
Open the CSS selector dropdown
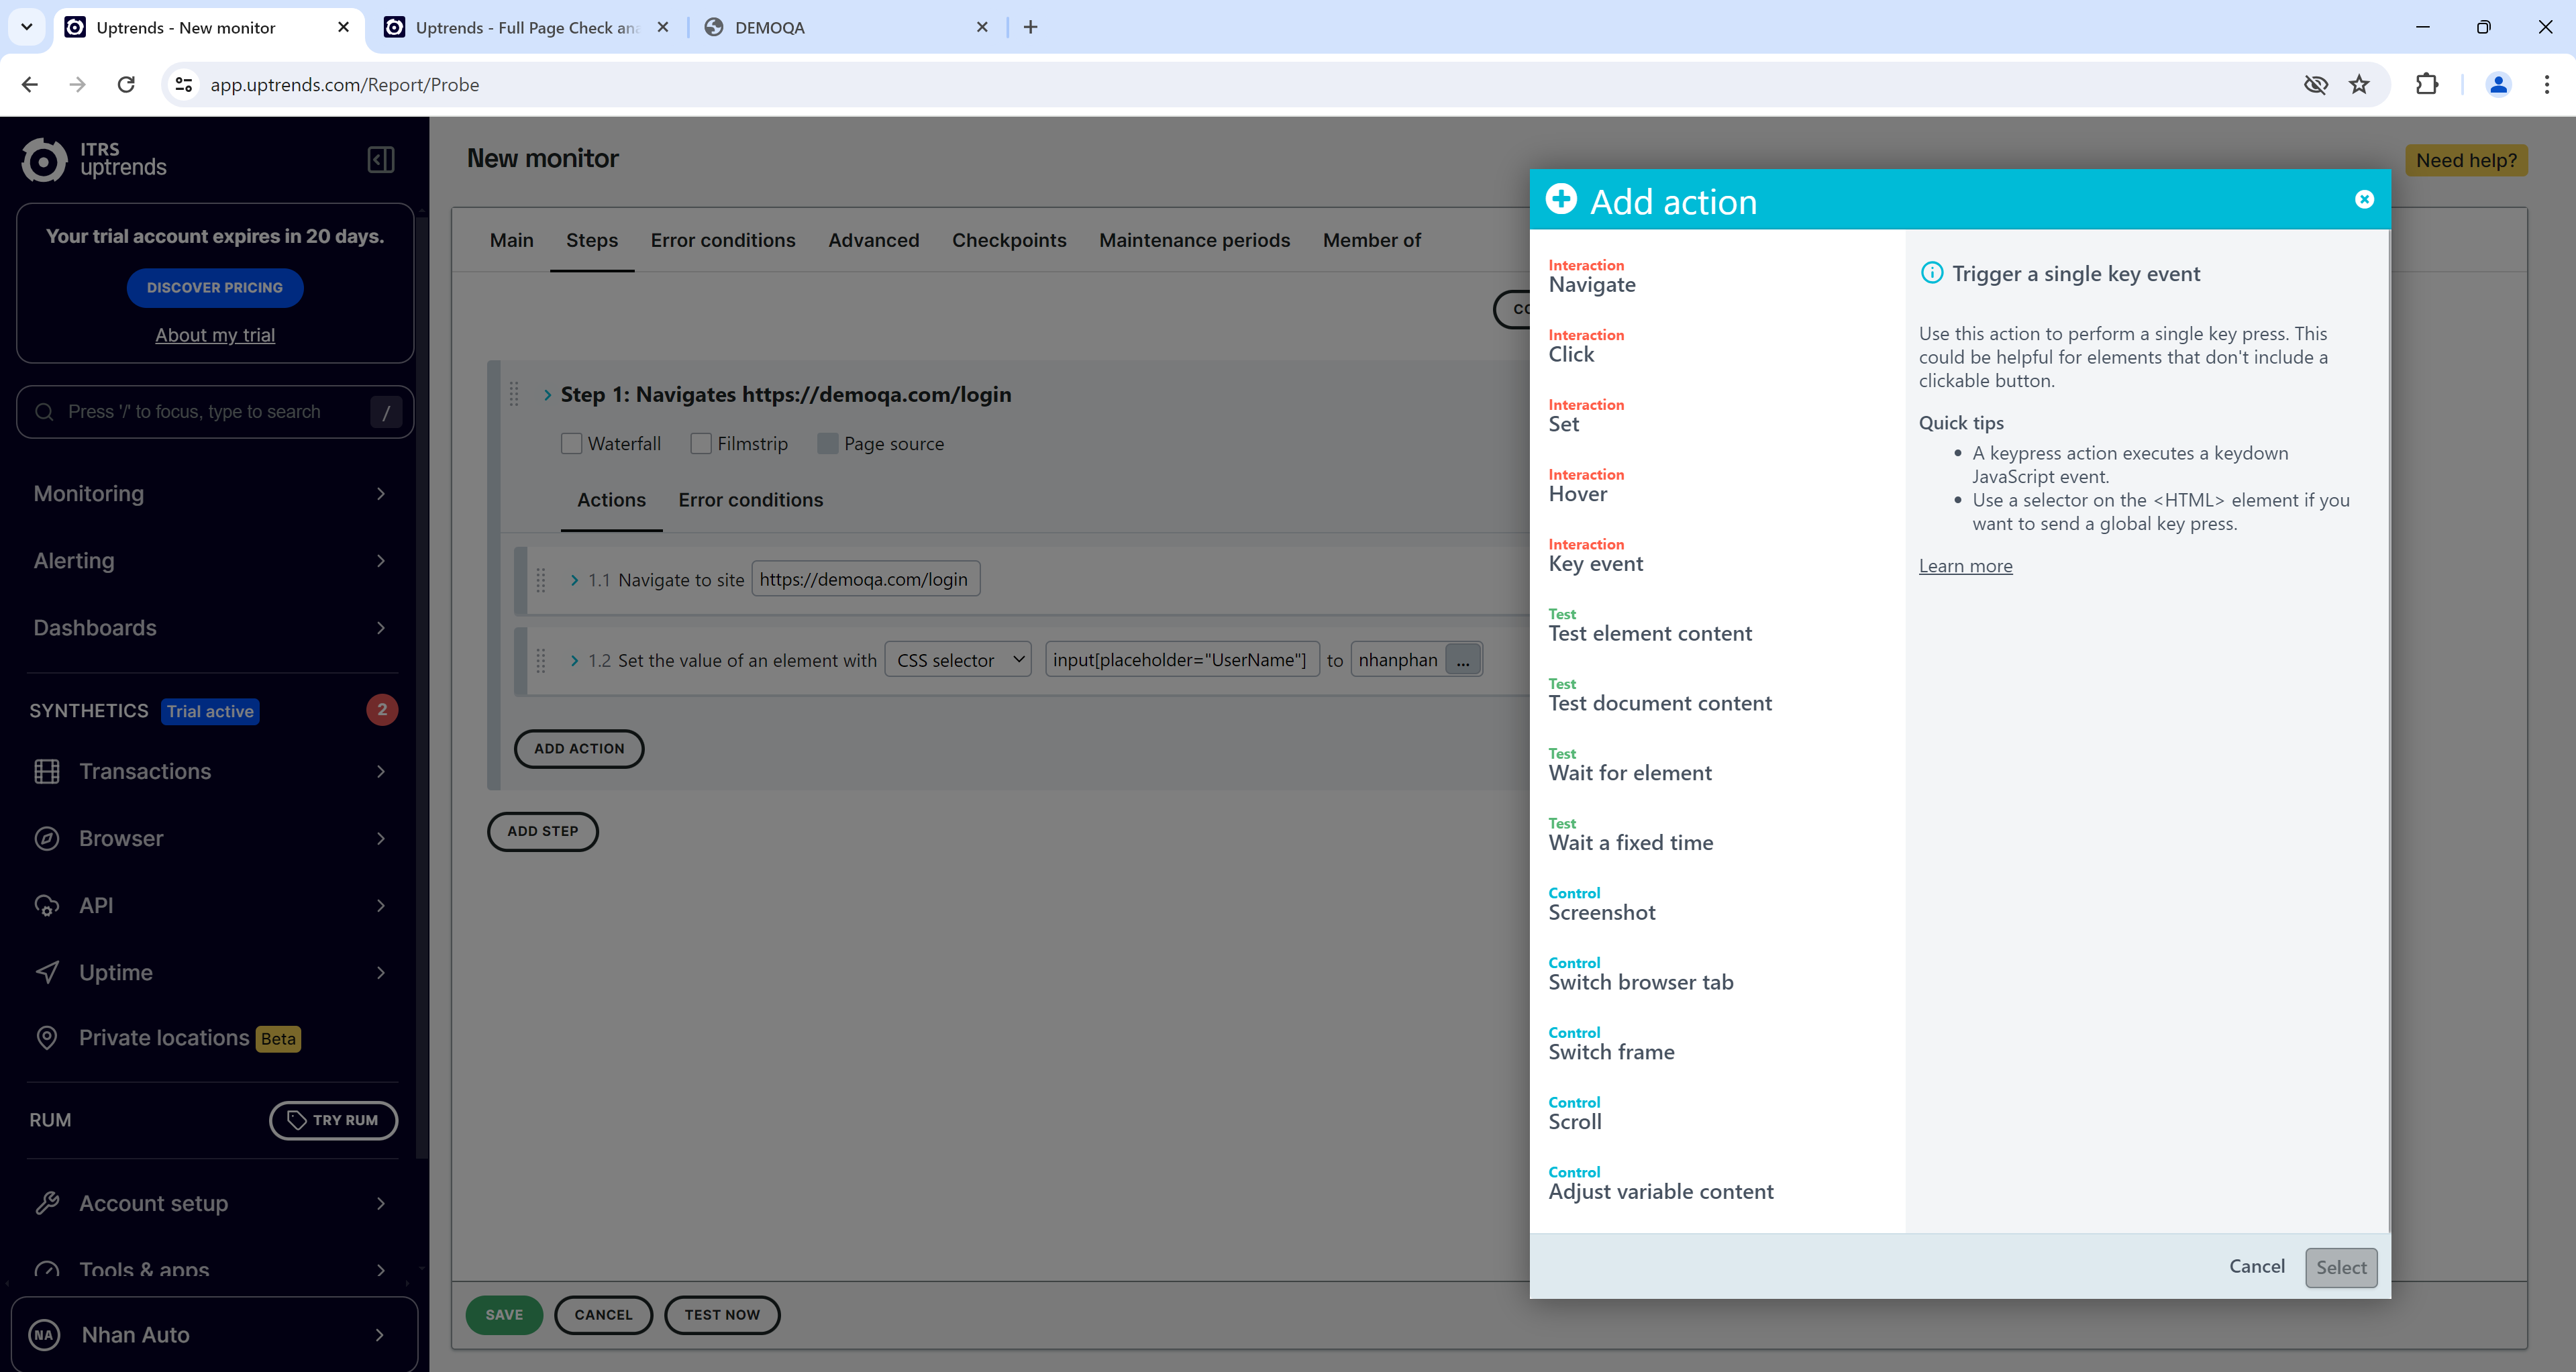tap(958, 660)
